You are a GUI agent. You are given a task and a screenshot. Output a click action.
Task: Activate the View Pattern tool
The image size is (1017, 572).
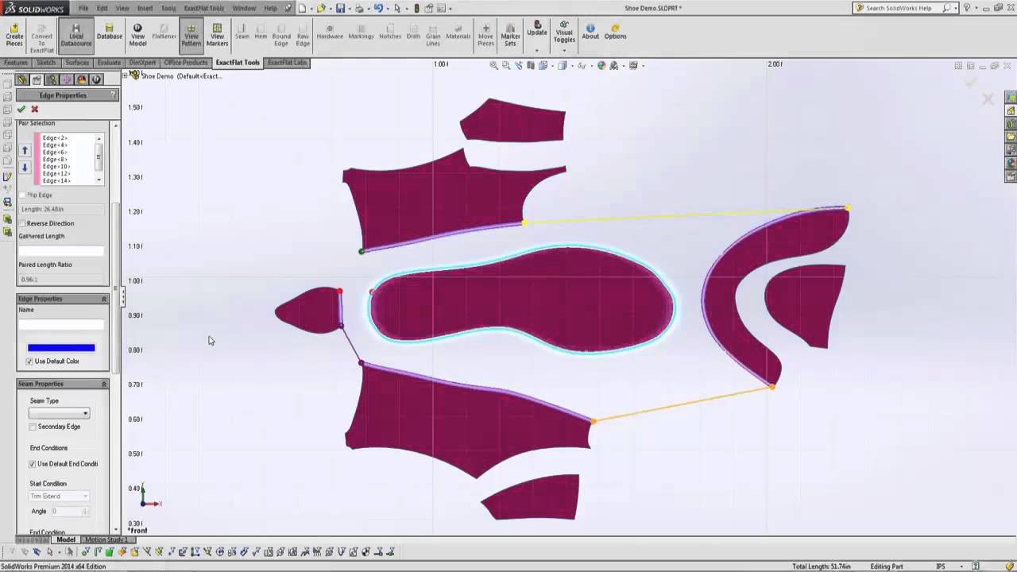(x=191, y=35)
